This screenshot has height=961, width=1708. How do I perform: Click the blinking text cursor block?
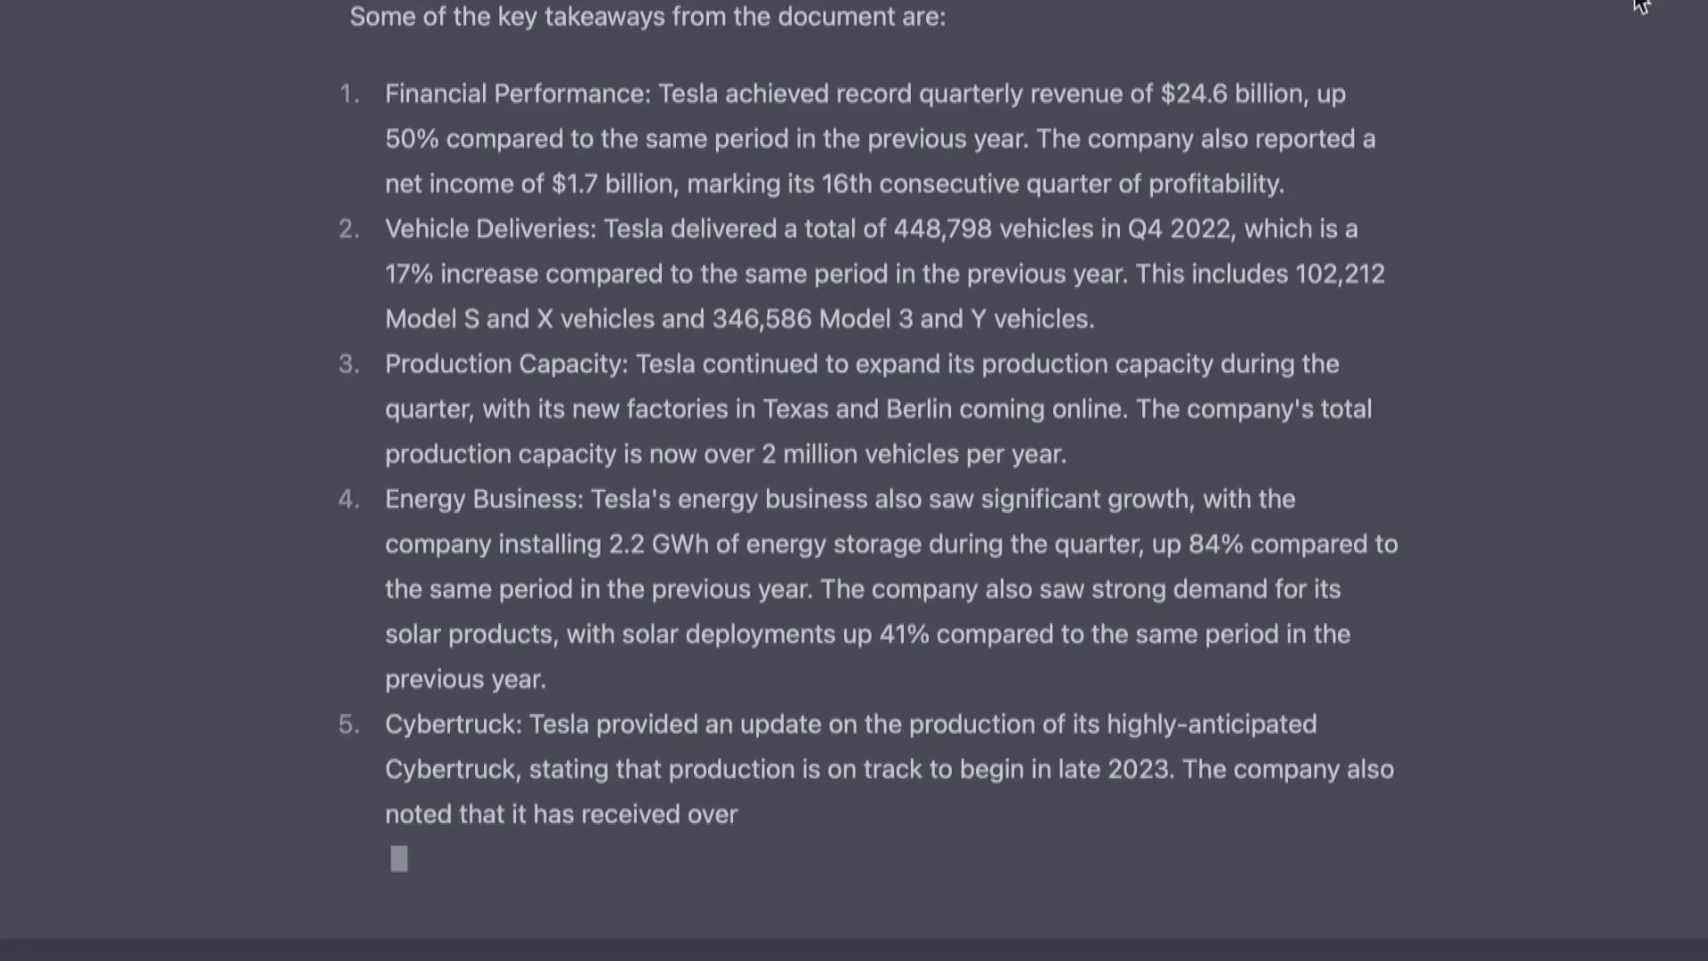[399, 859]
